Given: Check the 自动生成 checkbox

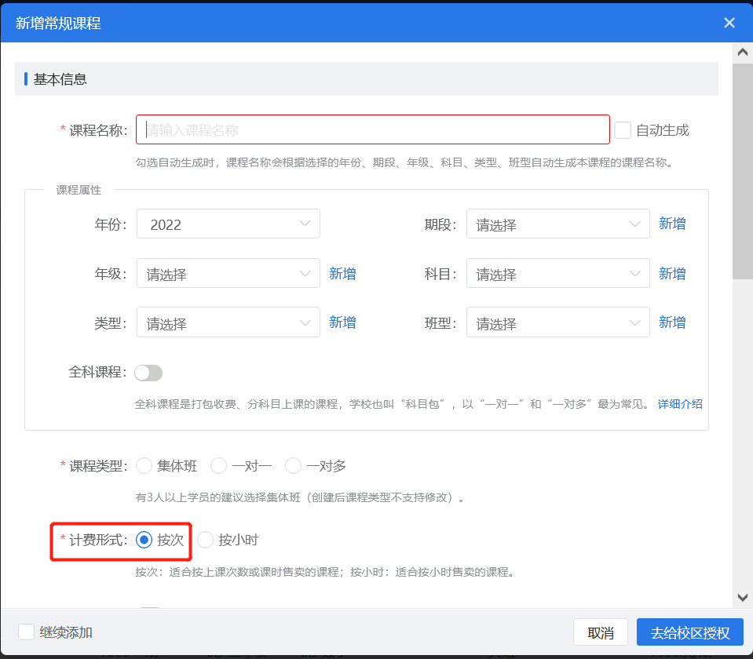Looking at the screenshot, I should point(623,130).
